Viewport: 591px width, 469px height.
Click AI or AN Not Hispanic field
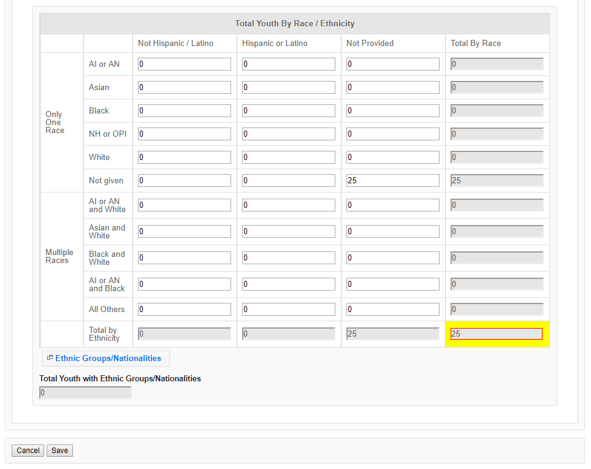tap(184, 64)
